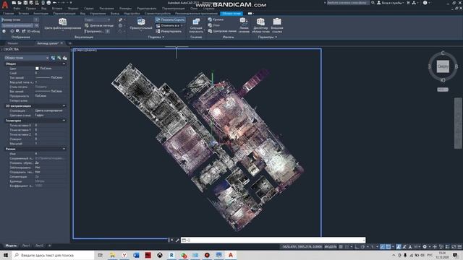This screenshot has width=463, height=260.
Task: Toggle 2D object snap in status bar
Action: [388, 247]
